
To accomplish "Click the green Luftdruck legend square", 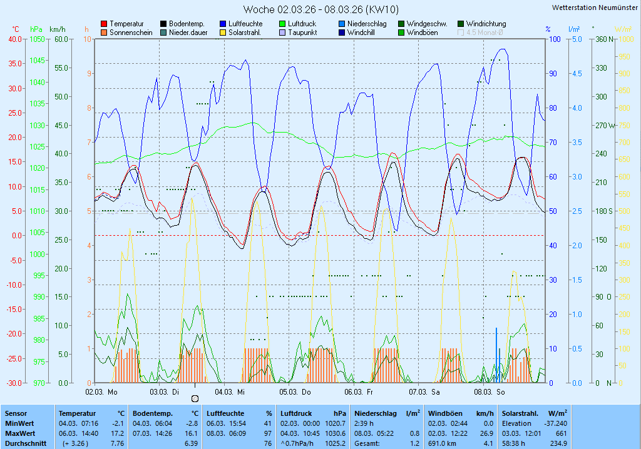I will (x=282, y=24).
